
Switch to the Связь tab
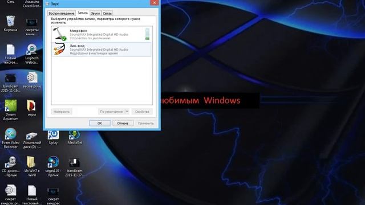107,13
